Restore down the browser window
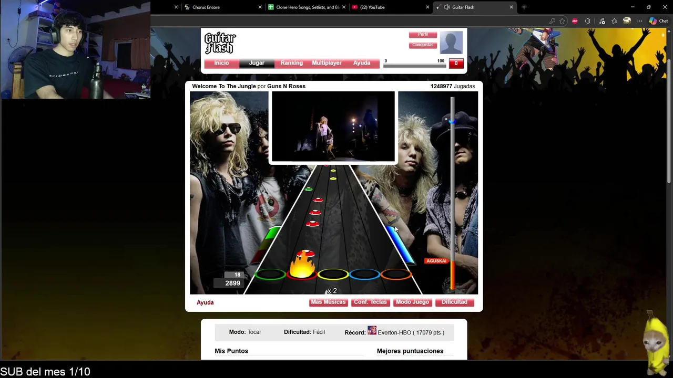Screen dimensions: 673x378 coord(648,7)
